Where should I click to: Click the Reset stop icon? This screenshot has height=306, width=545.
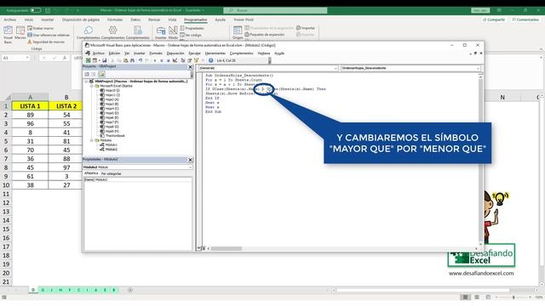point(169,60)
